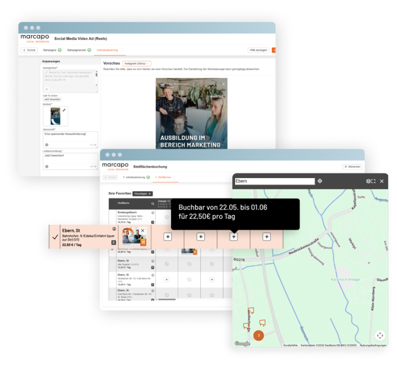This screenshot has height=378, width=397.
Task: Click the locate-me target icon in map header
Action: [320, 181]
